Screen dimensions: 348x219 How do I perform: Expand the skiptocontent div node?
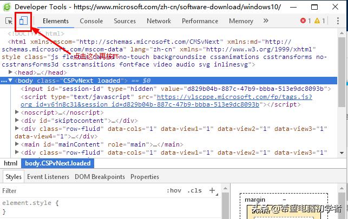pos(17,121)
